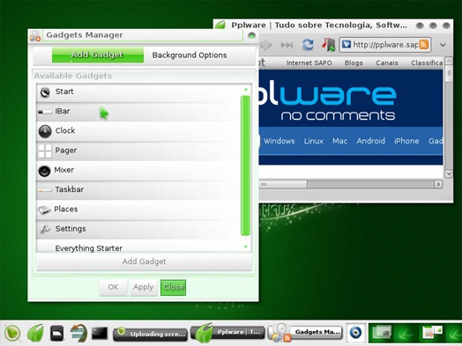Click Gadgets Manager title bar icon
This screenshot has height=346, width=462.
click(x=34, y=35)
